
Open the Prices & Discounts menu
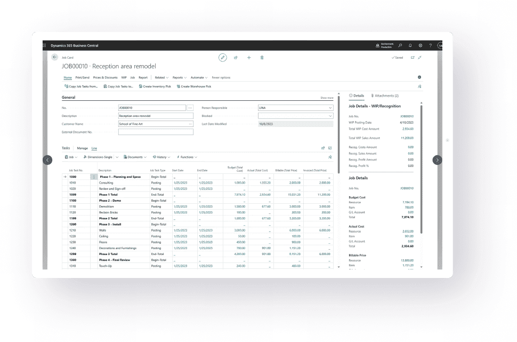point(105,77)
